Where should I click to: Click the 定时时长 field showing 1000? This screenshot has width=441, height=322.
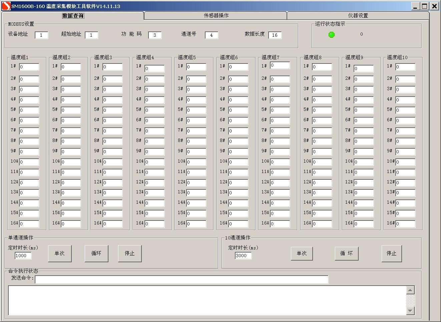(23, 256)
